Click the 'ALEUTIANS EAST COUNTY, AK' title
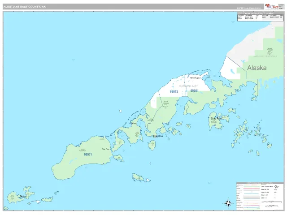 25,7
